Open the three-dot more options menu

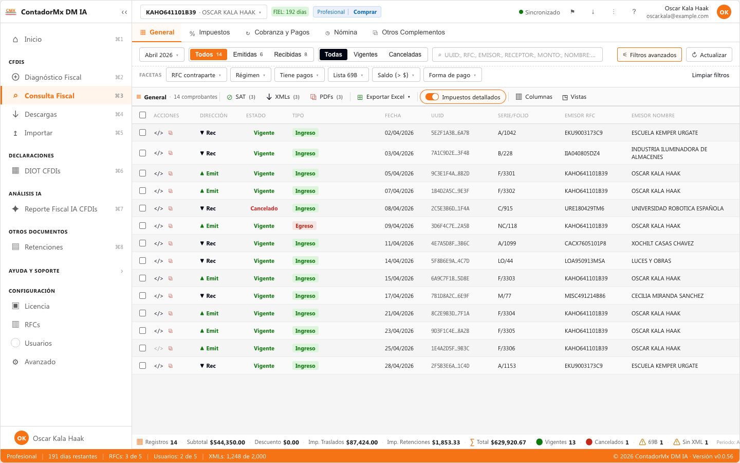tap(613, 12)
